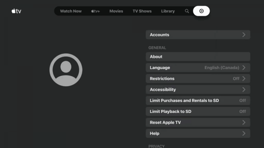Expand the Language row chevron

[244, 67]
